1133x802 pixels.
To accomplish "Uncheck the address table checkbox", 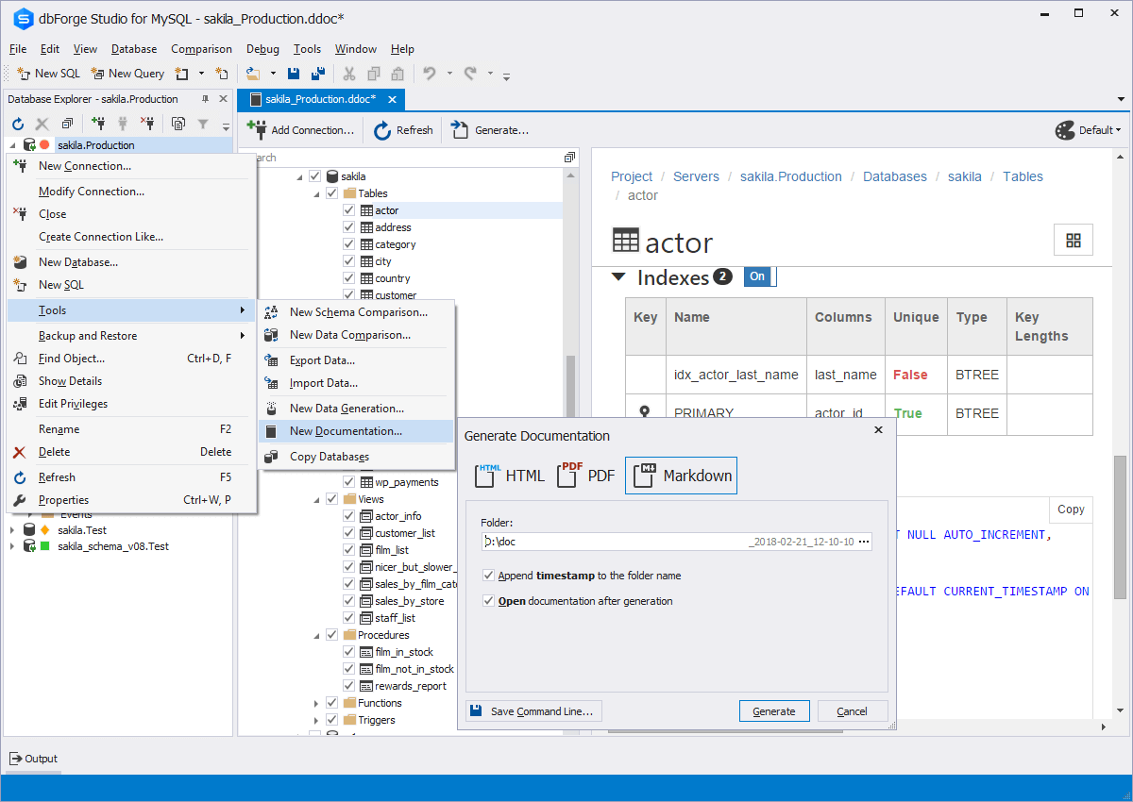I will point(349,227).
